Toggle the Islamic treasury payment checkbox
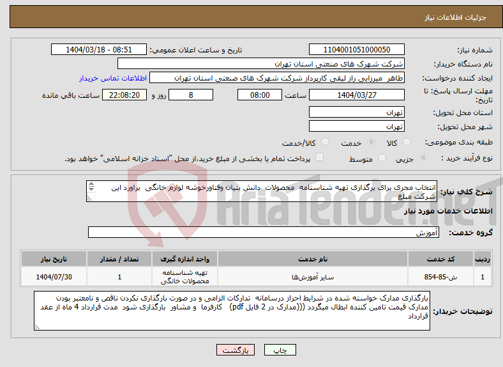This screenshot has width=503, height=367. [320, 157]
